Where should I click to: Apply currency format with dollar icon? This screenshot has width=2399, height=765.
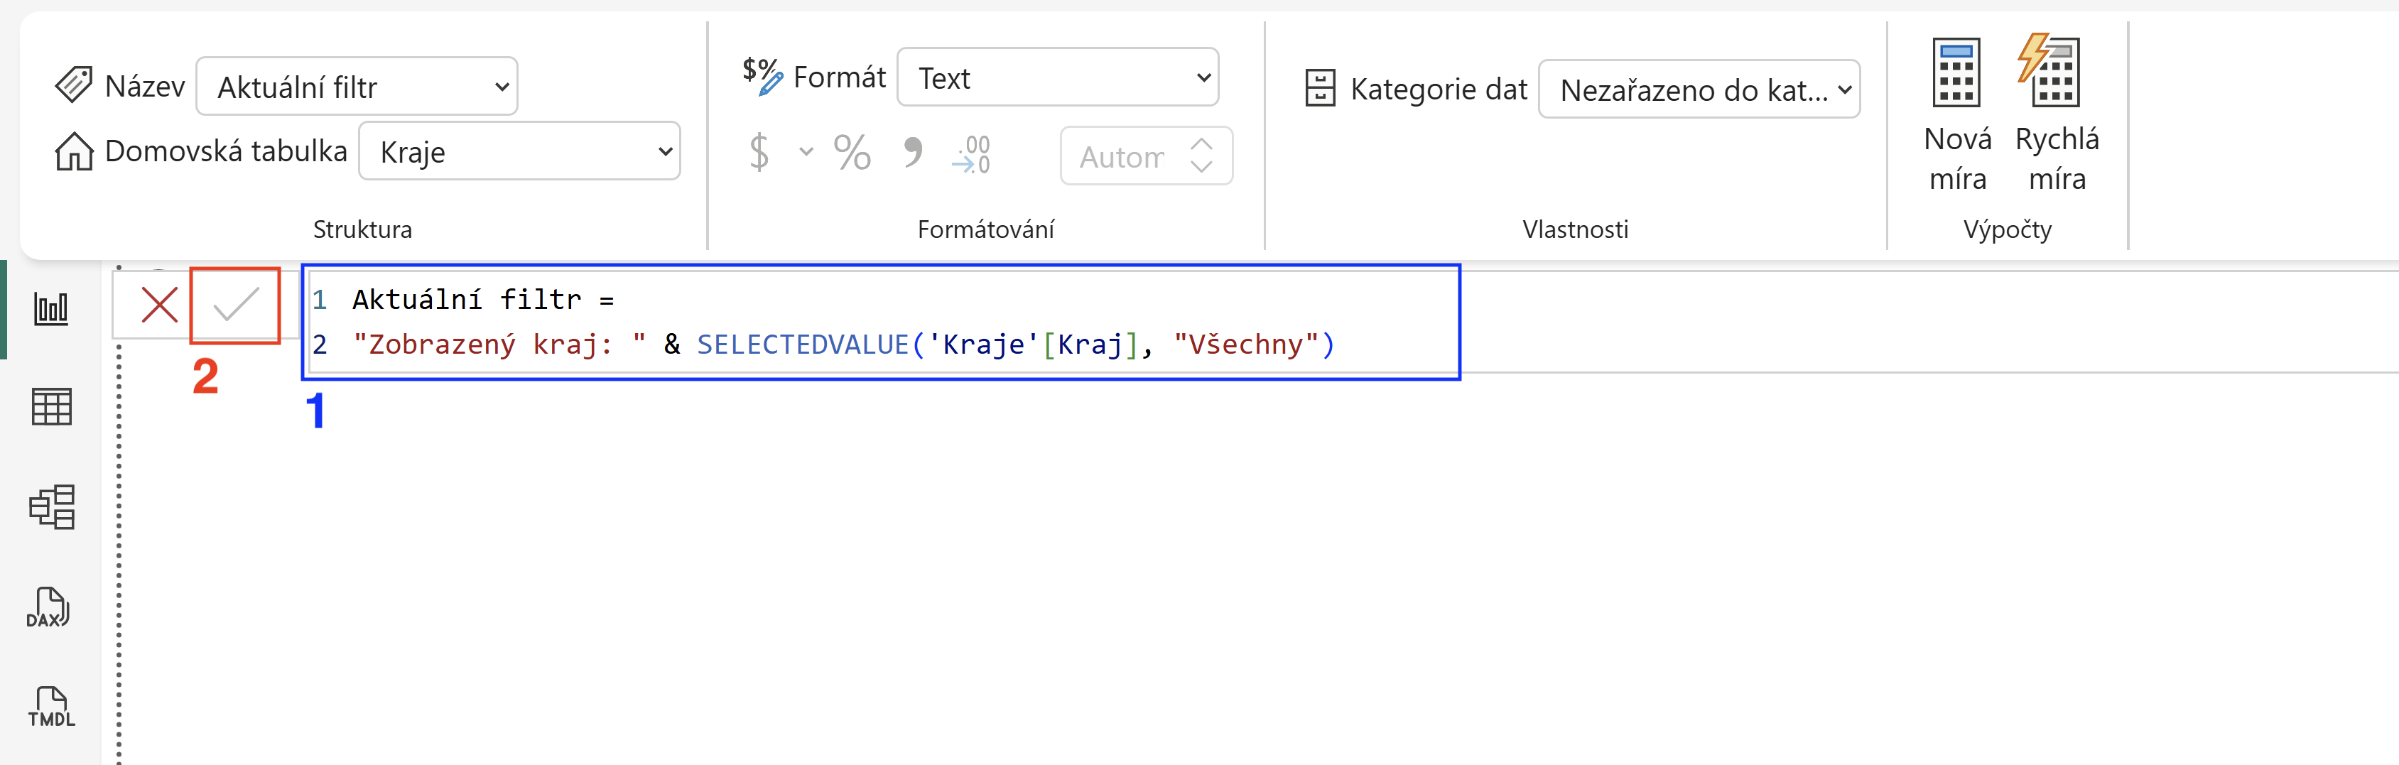[x=759, y=153]
